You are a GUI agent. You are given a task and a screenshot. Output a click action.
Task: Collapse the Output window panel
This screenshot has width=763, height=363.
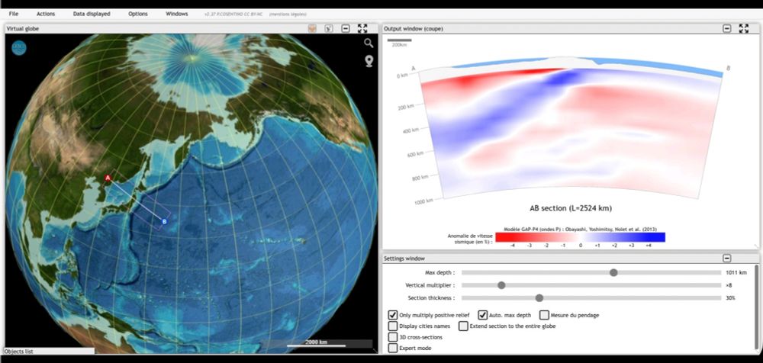(x=727, y=29)
